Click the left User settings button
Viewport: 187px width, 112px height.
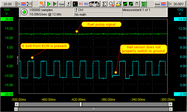(x=62, y=4)
